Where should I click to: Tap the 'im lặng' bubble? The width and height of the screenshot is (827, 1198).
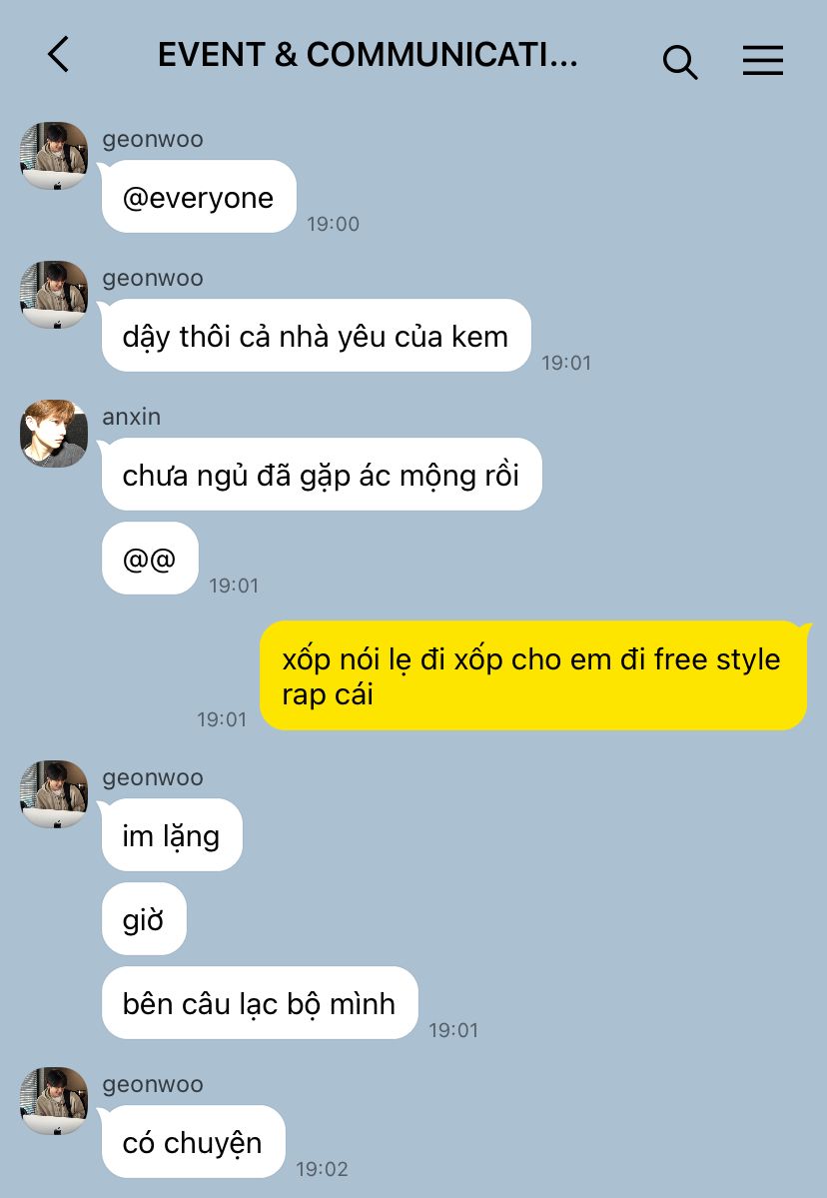point(172,835)
